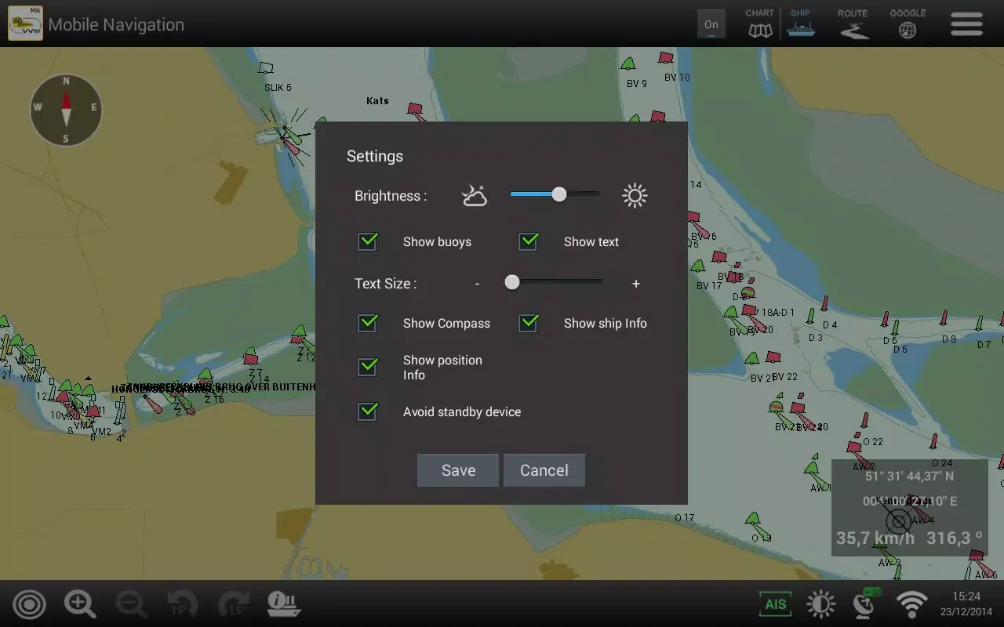
Task: Tap the SLIK 5 label on the map
Action: coord(278,87)
